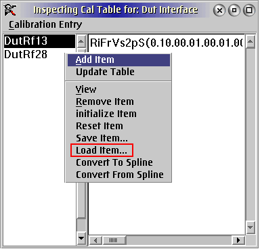Click the right pane scroll-up arrow
Image resolution: width=260 pixels, height=249 pixels.
click(x=250, y=42)
